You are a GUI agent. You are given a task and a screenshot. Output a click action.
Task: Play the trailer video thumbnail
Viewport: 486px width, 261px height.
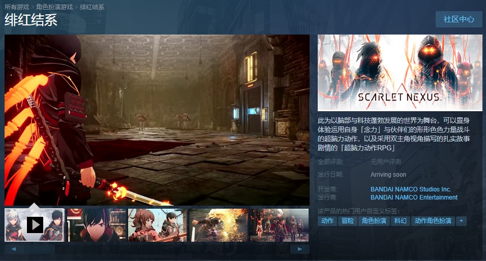pyautogui.click(x=35, y=224)
